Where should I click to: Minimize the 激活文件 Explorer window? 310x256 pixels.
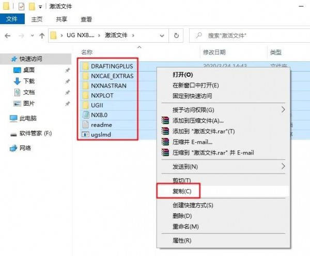(x=301, y=6)
